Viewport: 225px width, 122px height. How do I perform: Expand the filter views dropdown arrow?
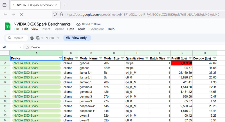click(42, 38)
